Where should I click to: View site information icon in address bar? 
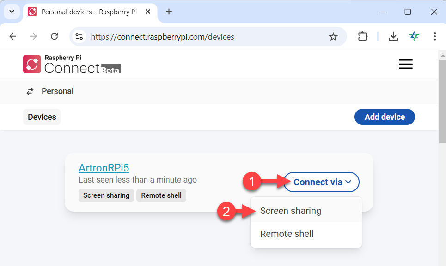(x=79, y=36)
